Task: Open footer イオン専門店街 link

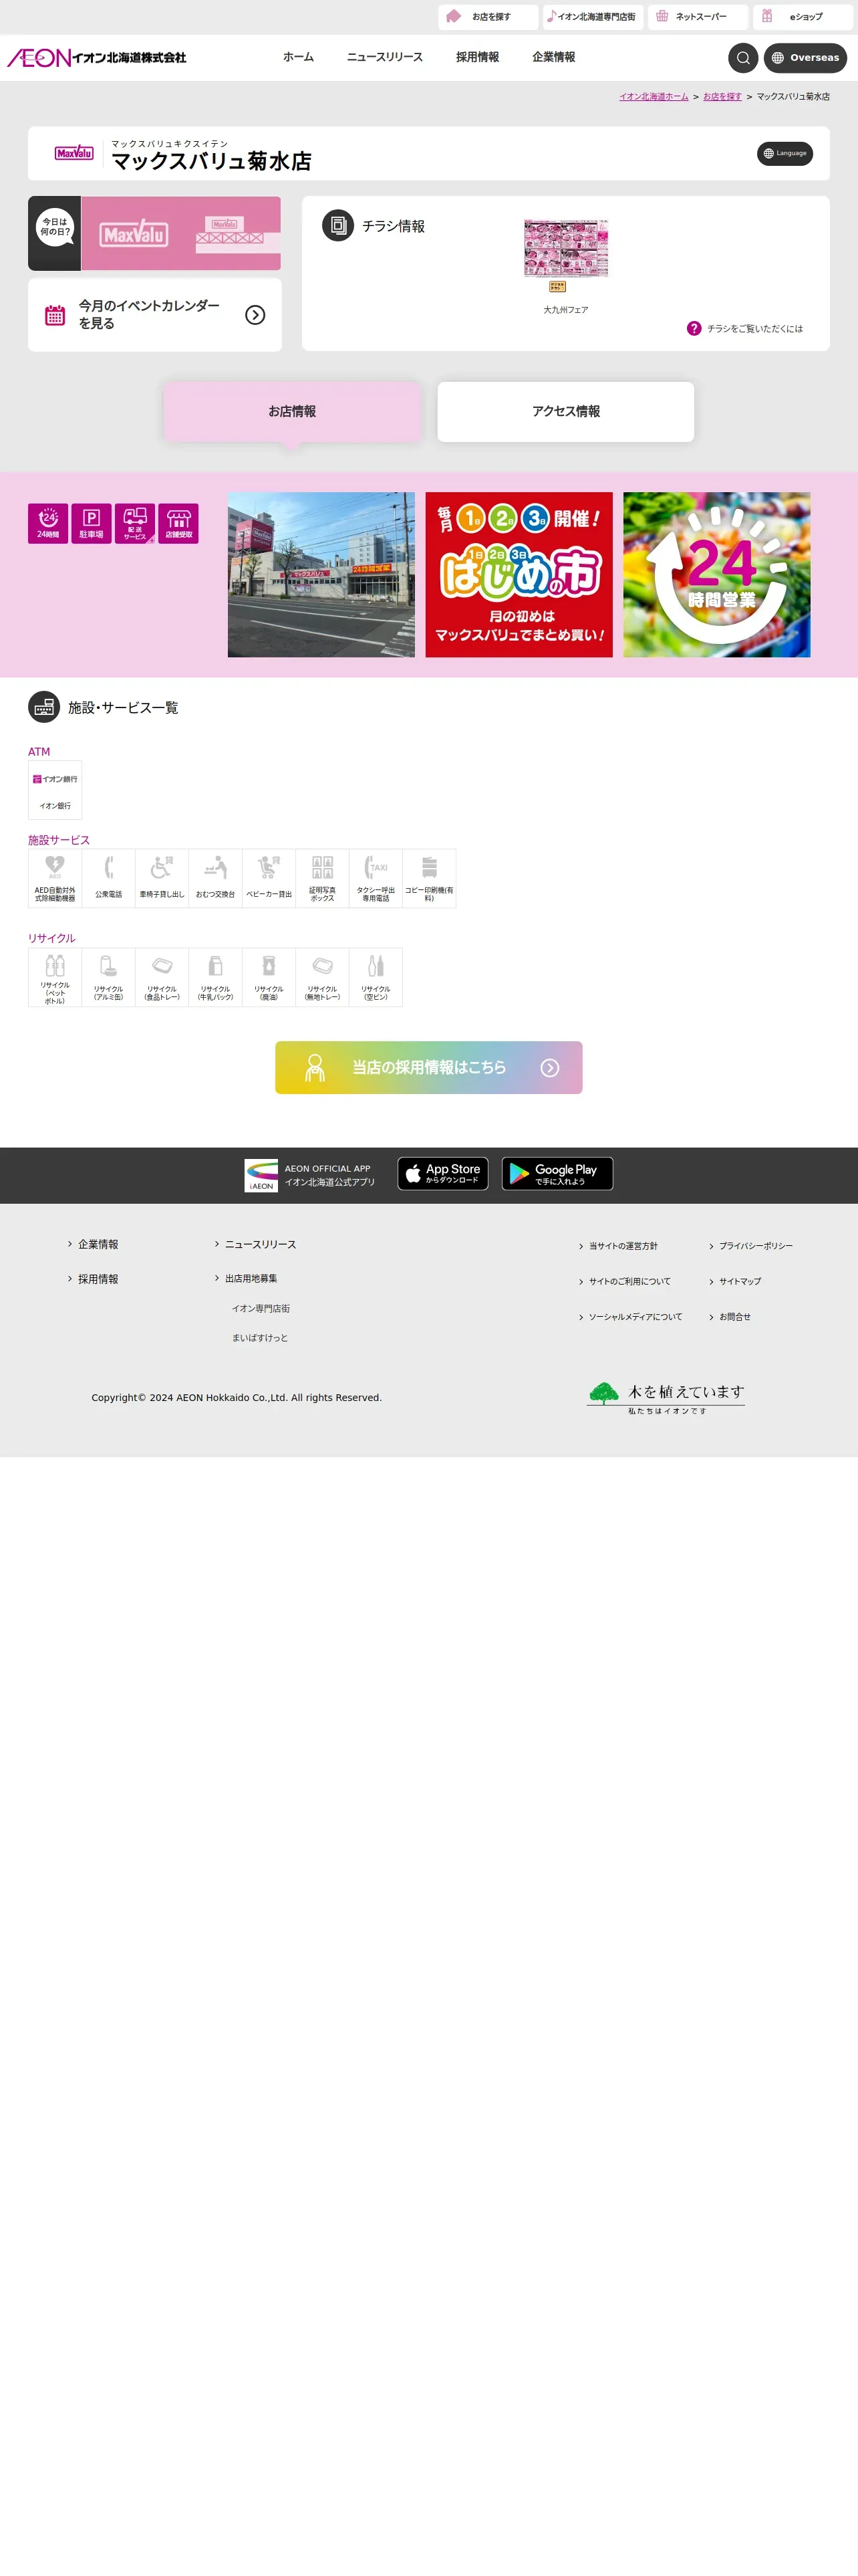Action: click(261, 1308)
